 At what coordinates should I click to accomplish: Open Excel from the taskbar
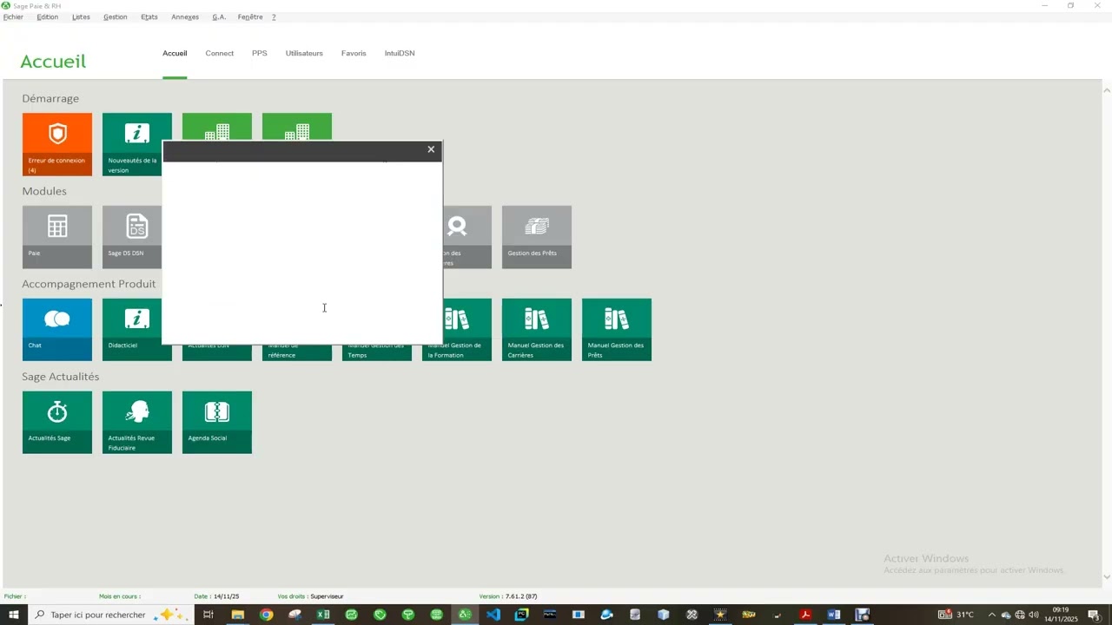click(323, 615)
